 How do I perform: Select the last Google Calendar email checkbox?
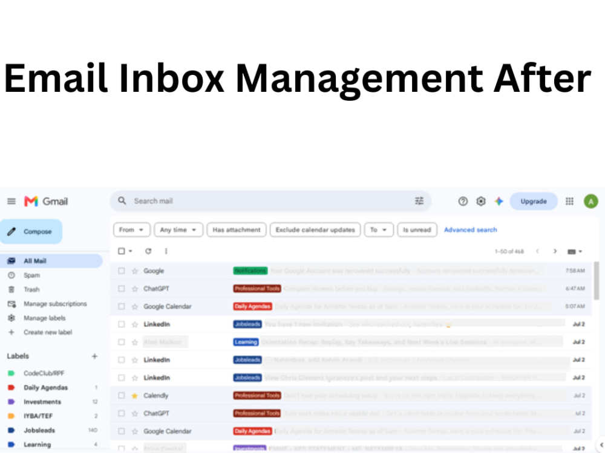pos(122,431)
